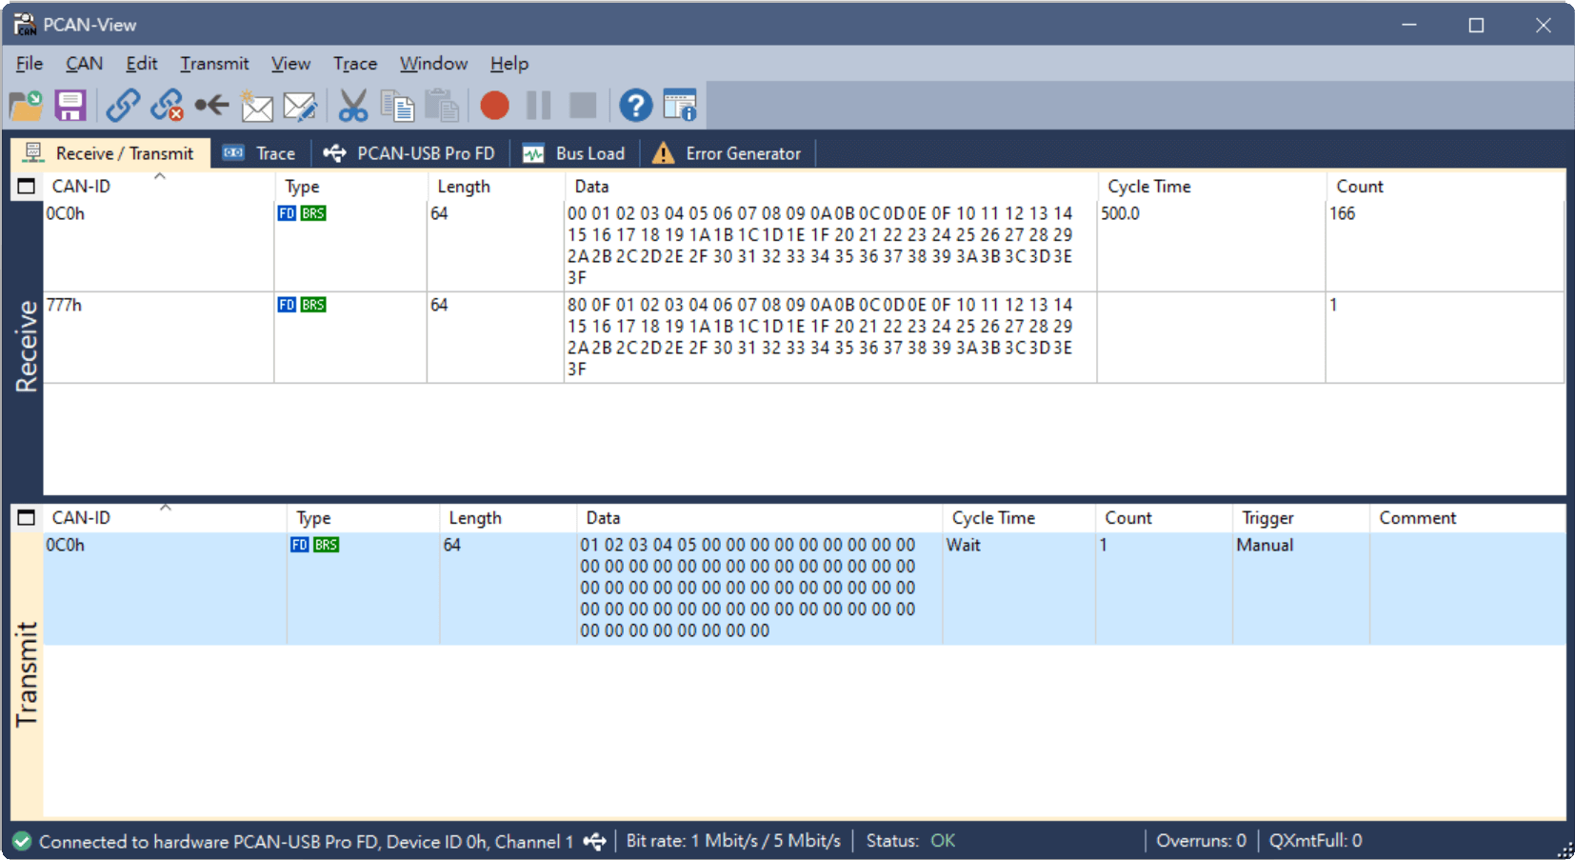Click the Paste clipboard icon
Image resolution: width=1575 pixels, height=860 pixels.
click(442, 105)
